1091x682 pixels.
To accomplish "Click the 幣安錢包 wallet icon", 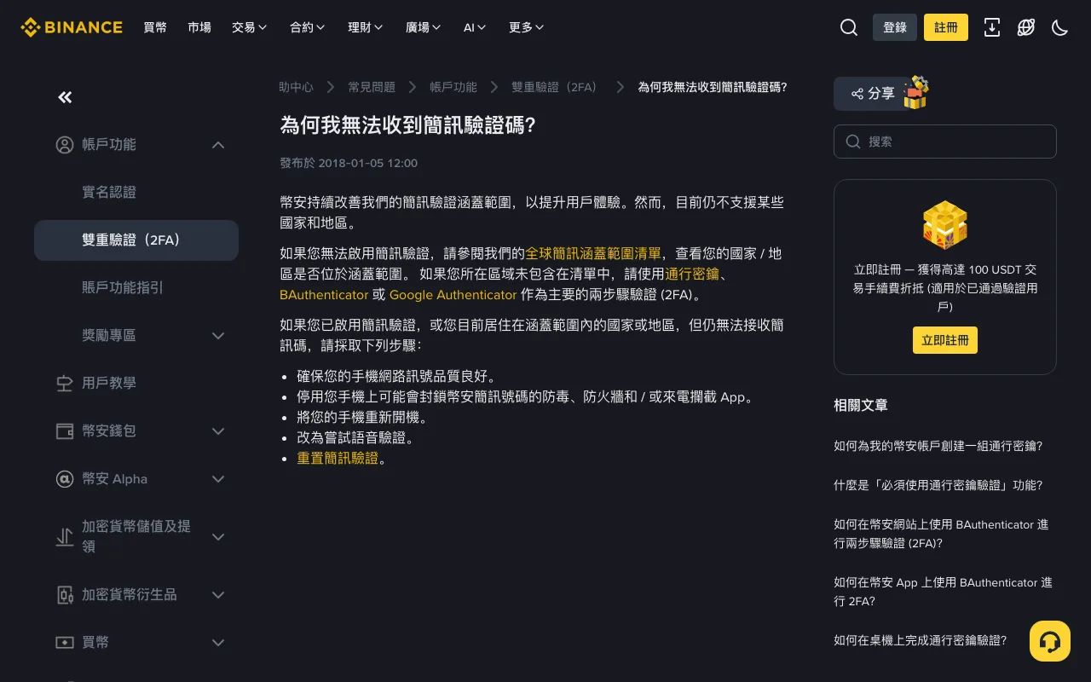I will [x=65, y=431].
